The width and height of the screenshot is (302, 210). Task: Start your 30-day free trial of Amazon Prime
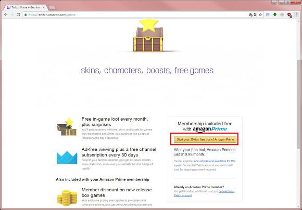205,139
